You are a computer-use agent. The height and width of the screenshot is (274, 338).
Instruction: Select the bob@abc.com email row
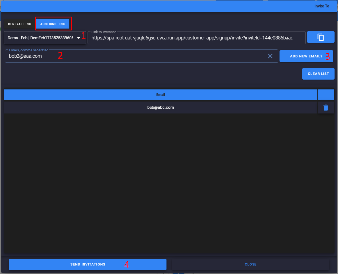tap(160, 108)
